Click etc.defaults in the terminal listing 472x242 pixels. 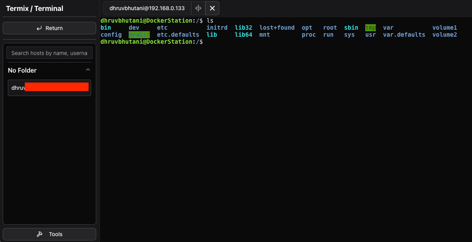pyautogui.click(x=178, y=35)
